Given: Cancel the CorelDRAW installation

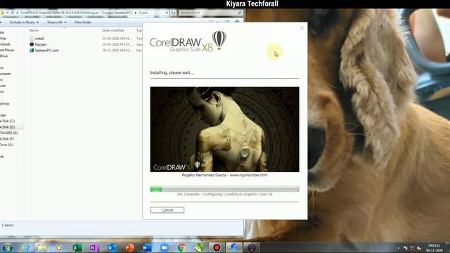Looking at the screenshot, I should point(167,210).
